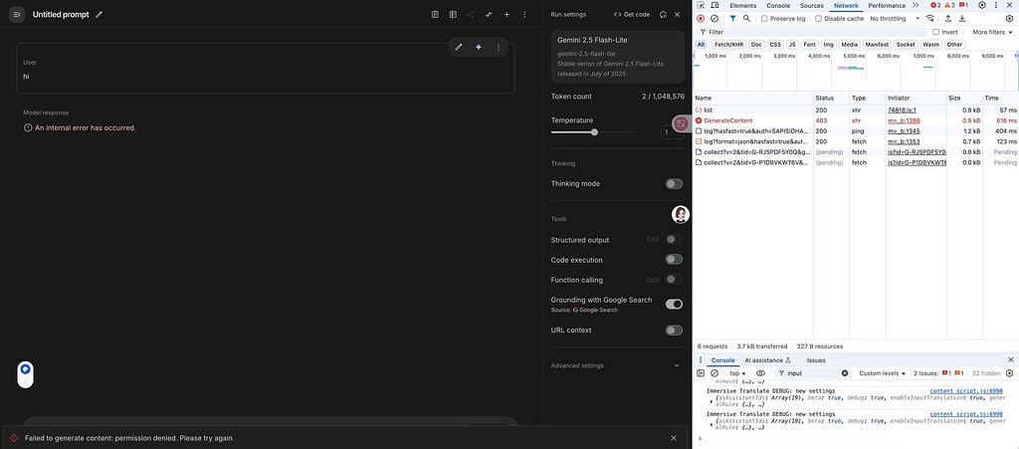1019x449 pixels.
Task: Open initiator link 74818.js:1
Action: [x=900, y=111]
